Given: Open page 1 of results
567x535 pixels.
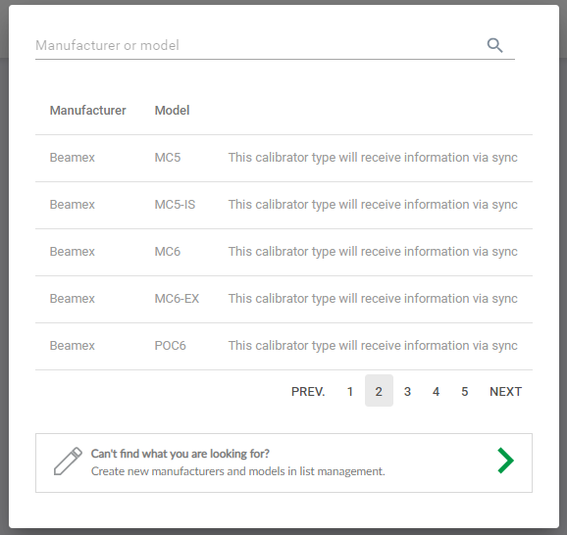Looking at the screenshot, I should click(x=350, y=391).
